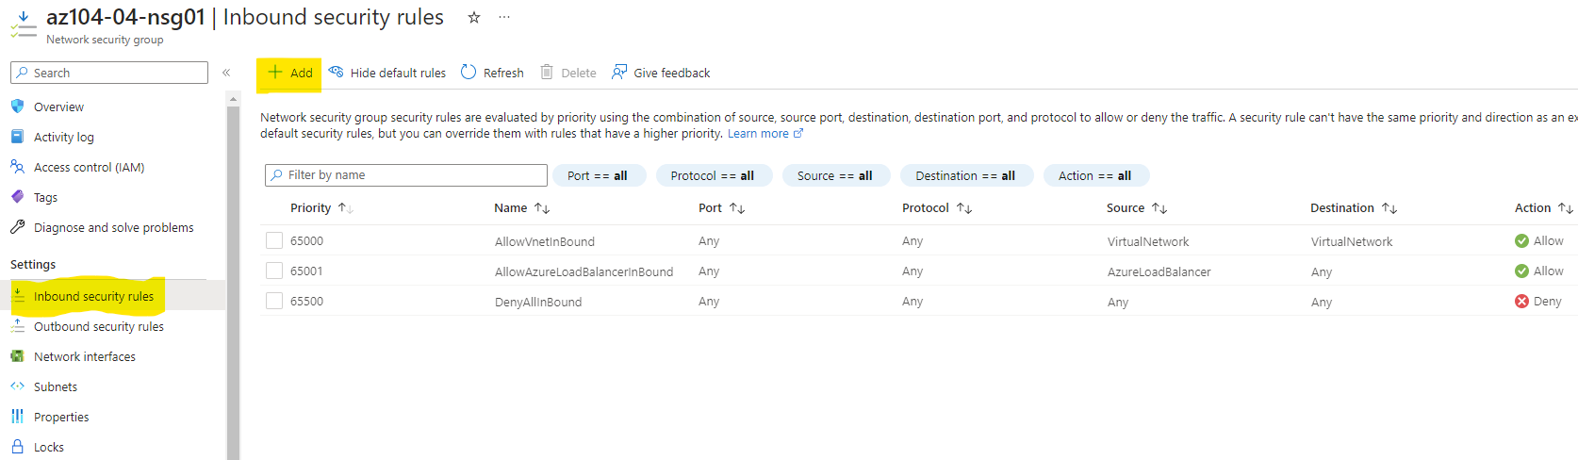Click the sidebar Search box

point(109,73)
